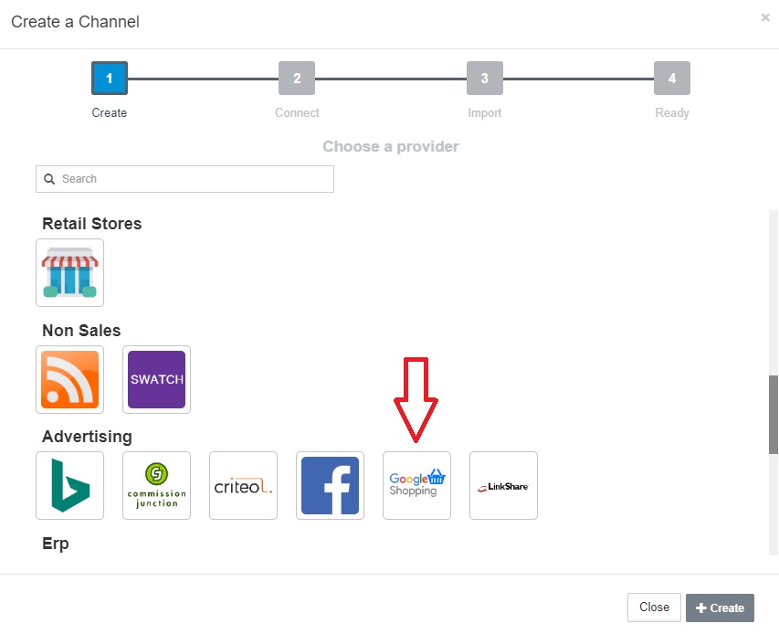Click step 1 Create in wizard
The height and width of the screenshot is (634, 779).
click(x=110, y=79)
